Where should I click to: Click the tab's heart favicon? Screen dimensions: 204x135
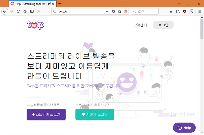12,4
